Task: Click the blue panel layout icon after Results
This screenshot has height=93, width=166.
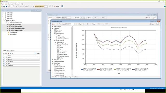Action: pyautogui.click(x=62, y=6)
